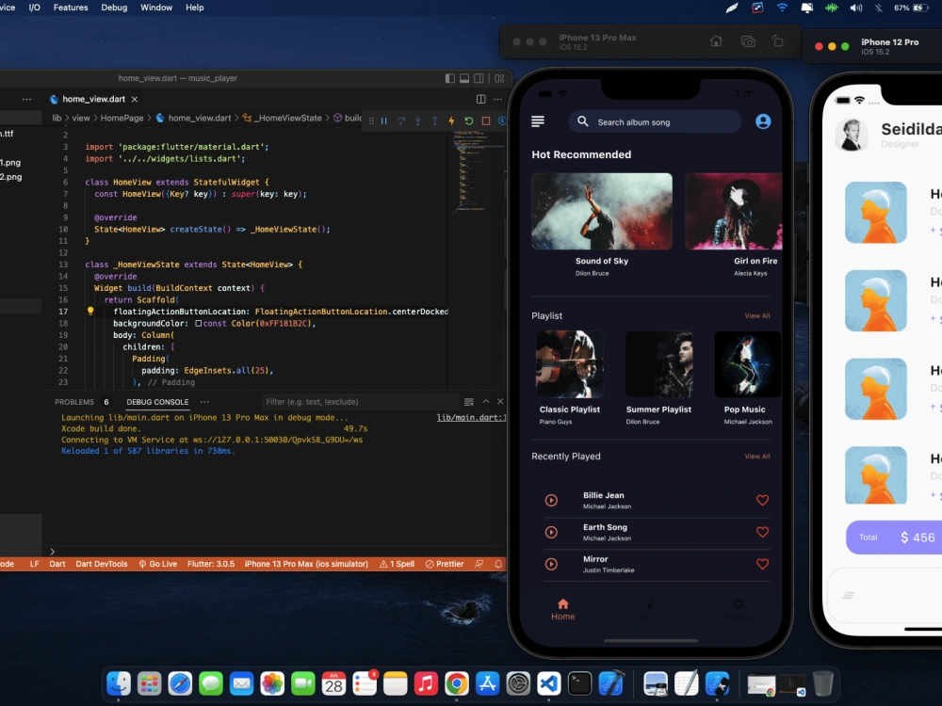Open Dart DevTools from the status bar

pyautogui.click(x=101, y=563)
